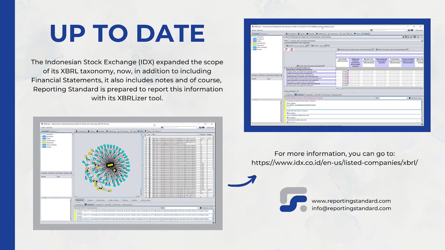
Task: Open Anotaciones bottom tab in right window
Action: pos(290,94)
